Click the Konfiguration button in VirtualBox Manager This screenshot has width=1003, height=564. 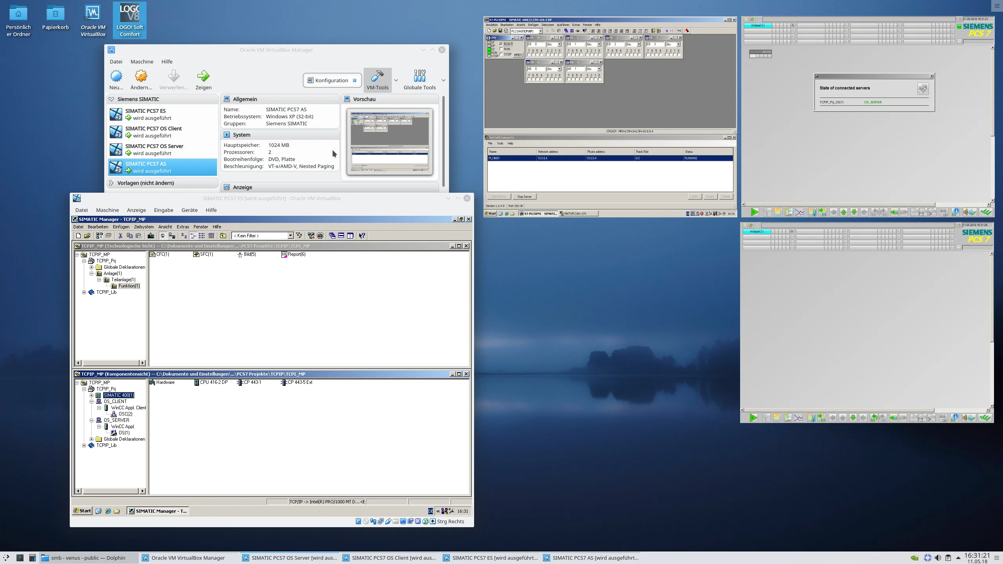click(332, 80)
